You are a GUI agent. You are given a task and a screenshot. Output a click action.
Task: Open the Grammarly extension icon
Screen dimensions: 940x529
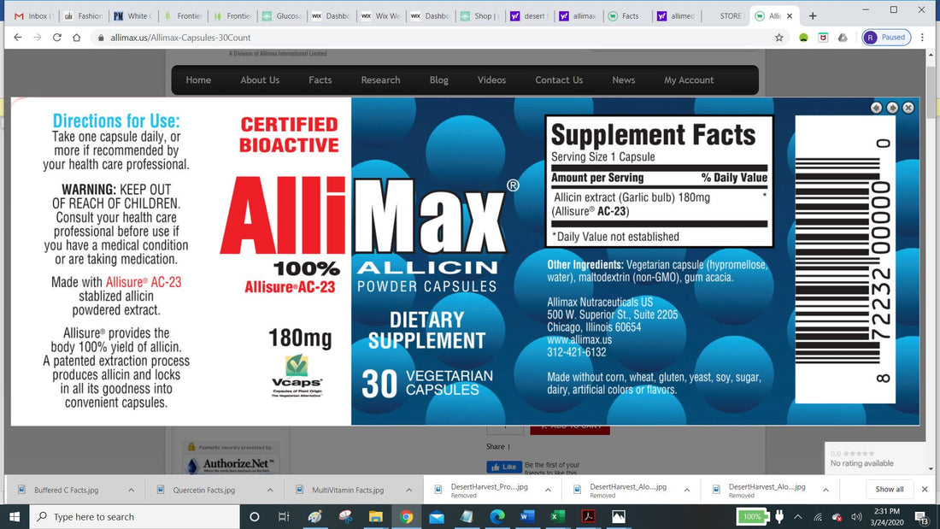point(802,38)
